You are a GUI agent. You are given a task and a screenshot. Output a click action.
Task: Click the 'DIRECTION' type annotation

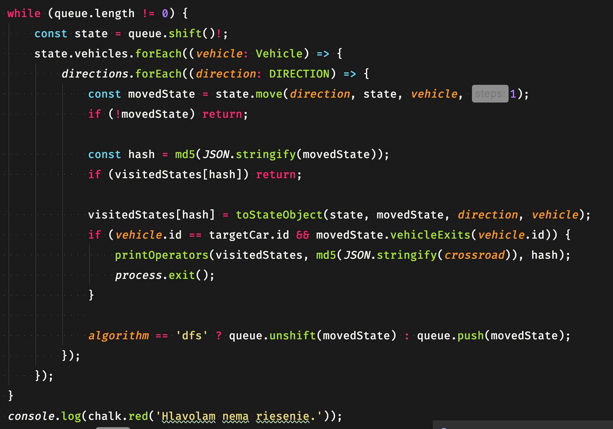click(299, 74)
